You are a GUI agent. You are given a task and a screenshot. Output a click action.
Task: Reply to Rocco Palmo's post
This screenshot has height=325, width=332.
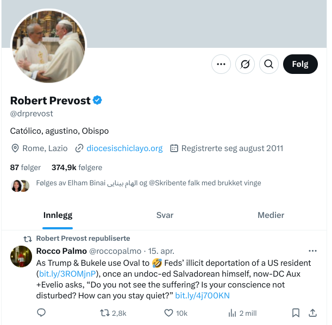[41, 312]
